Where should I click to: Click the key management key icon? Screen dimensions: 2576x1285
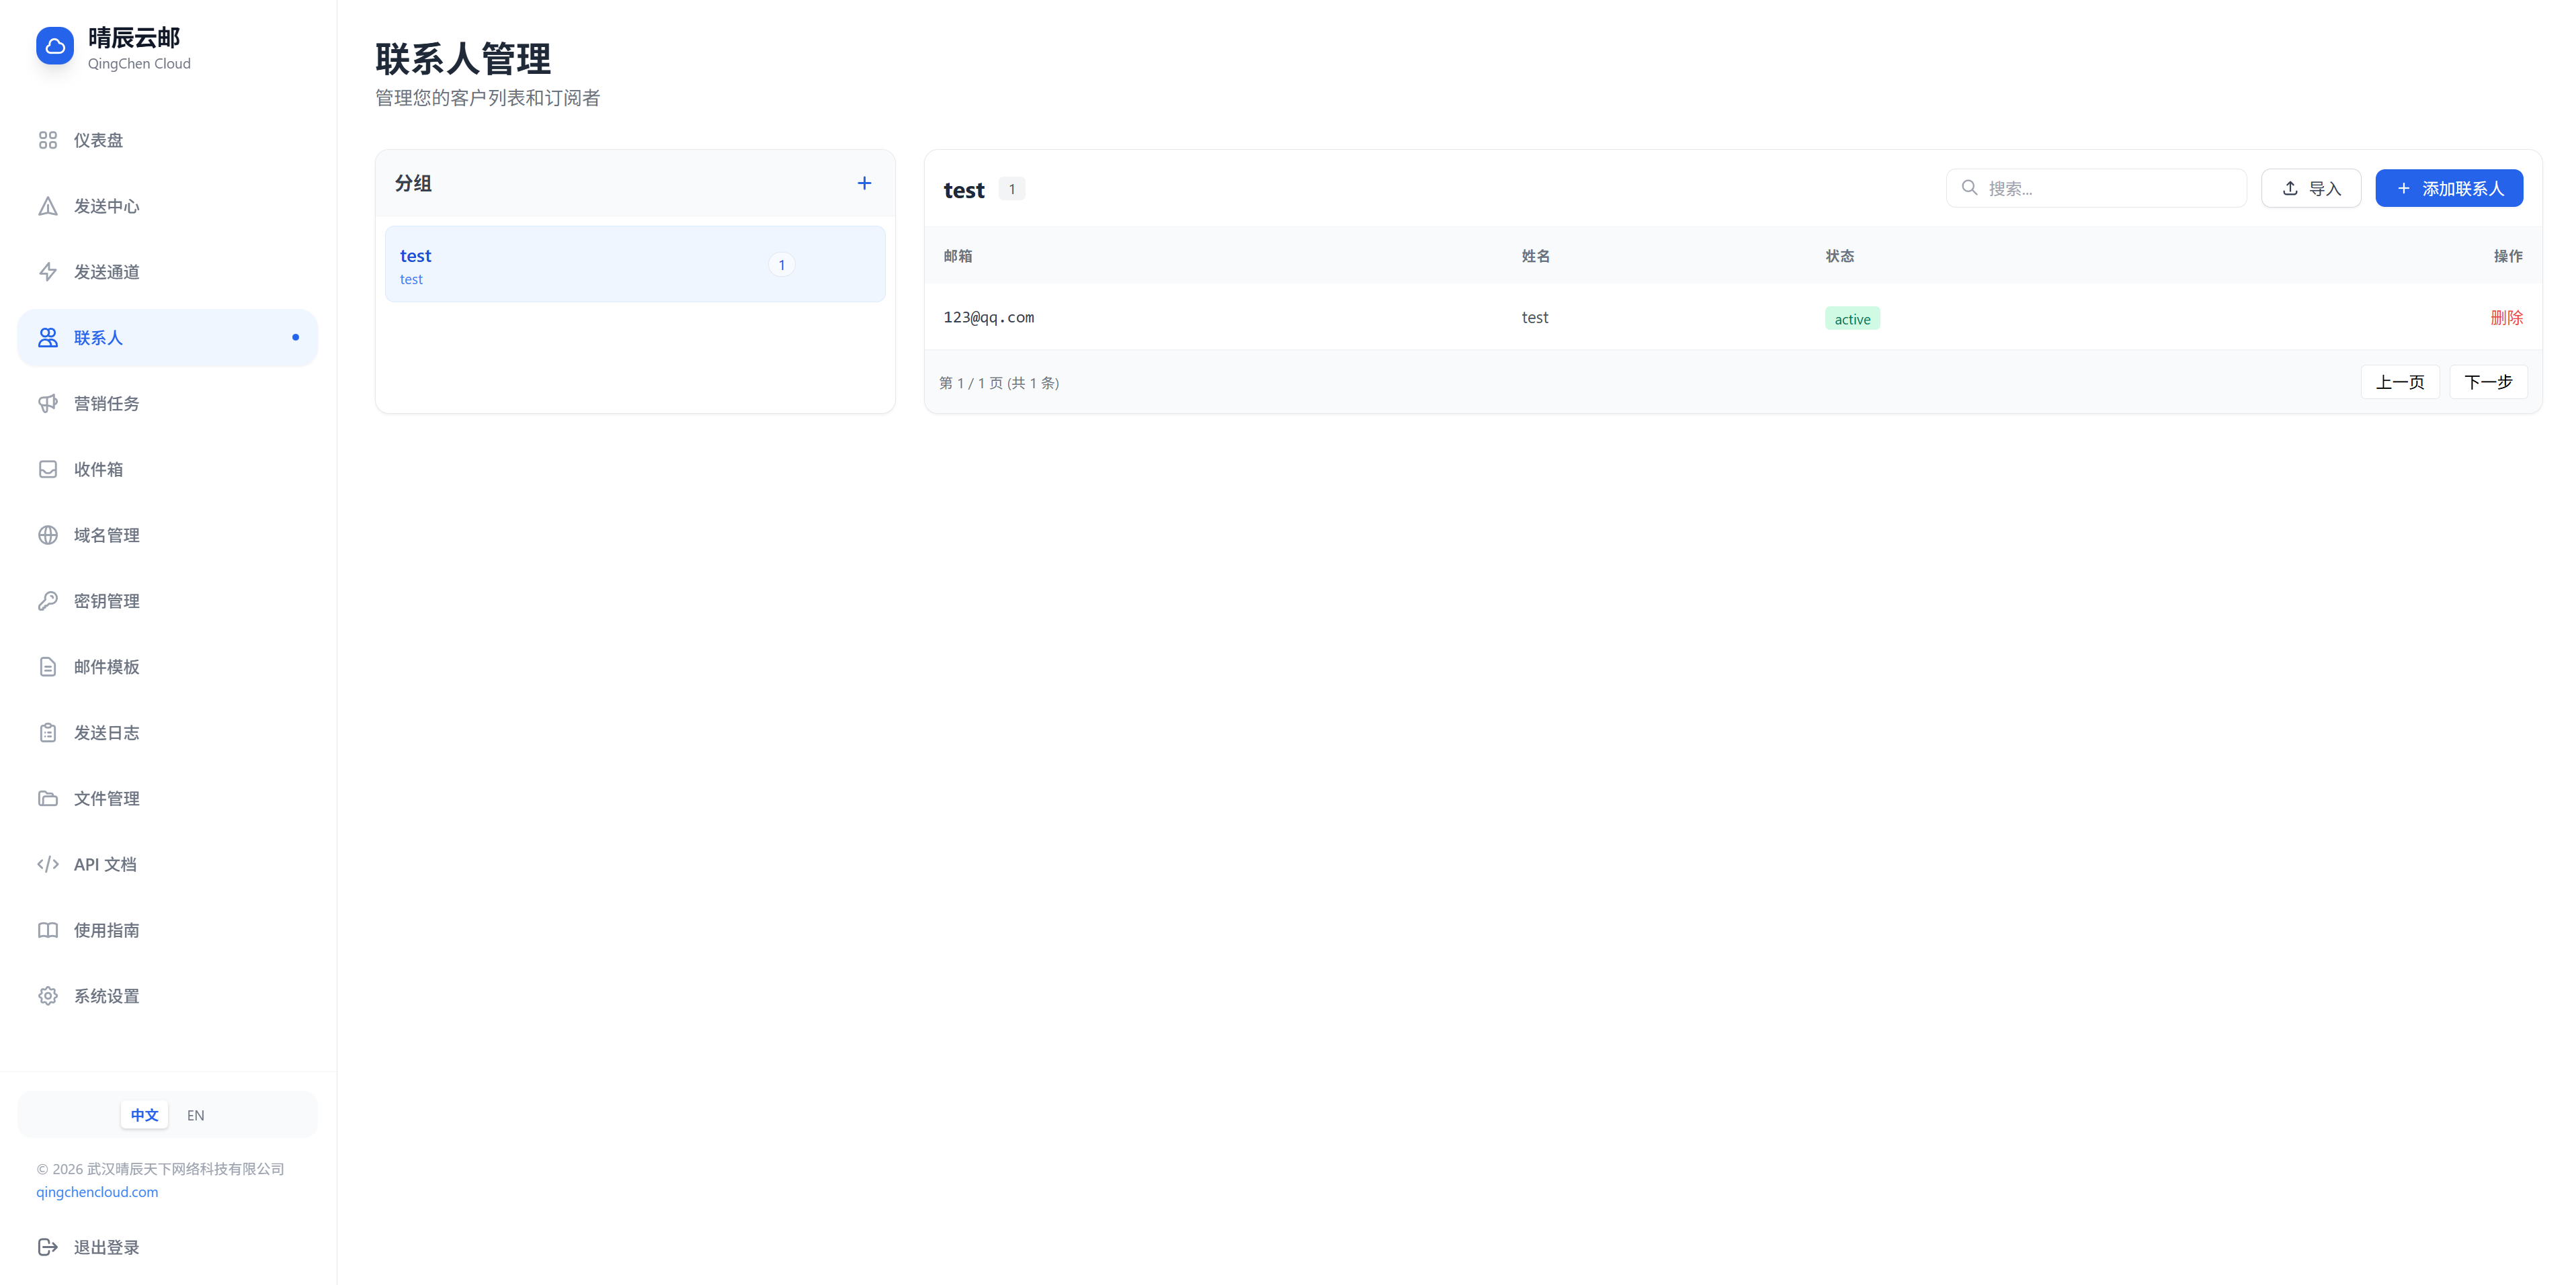coord(48,601)
